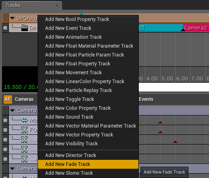Choose Add New Bool Property Track
Viewport: 209px width, 178px height.
[x=88, y=19]
